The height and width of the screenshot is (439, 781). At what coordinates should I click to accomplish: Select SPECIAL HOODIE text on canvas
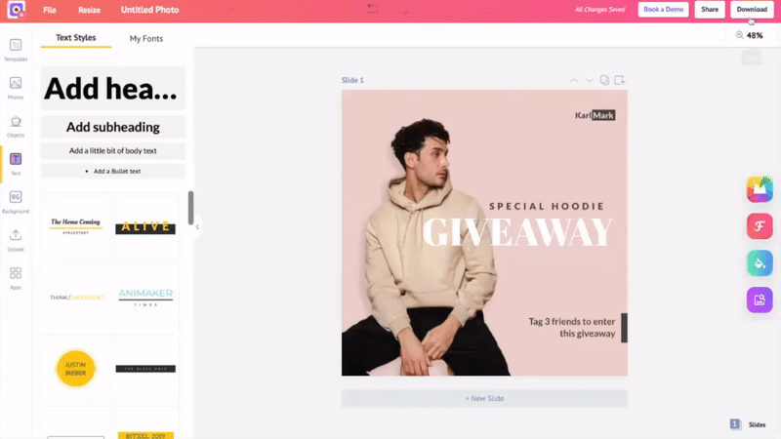[x=547, y=206]
